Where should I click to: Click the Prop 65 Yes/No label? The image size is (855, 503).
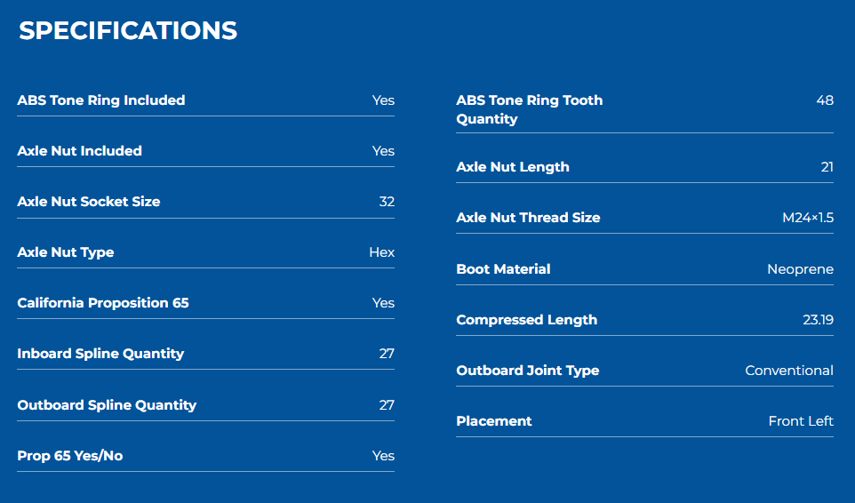(70, 456)
